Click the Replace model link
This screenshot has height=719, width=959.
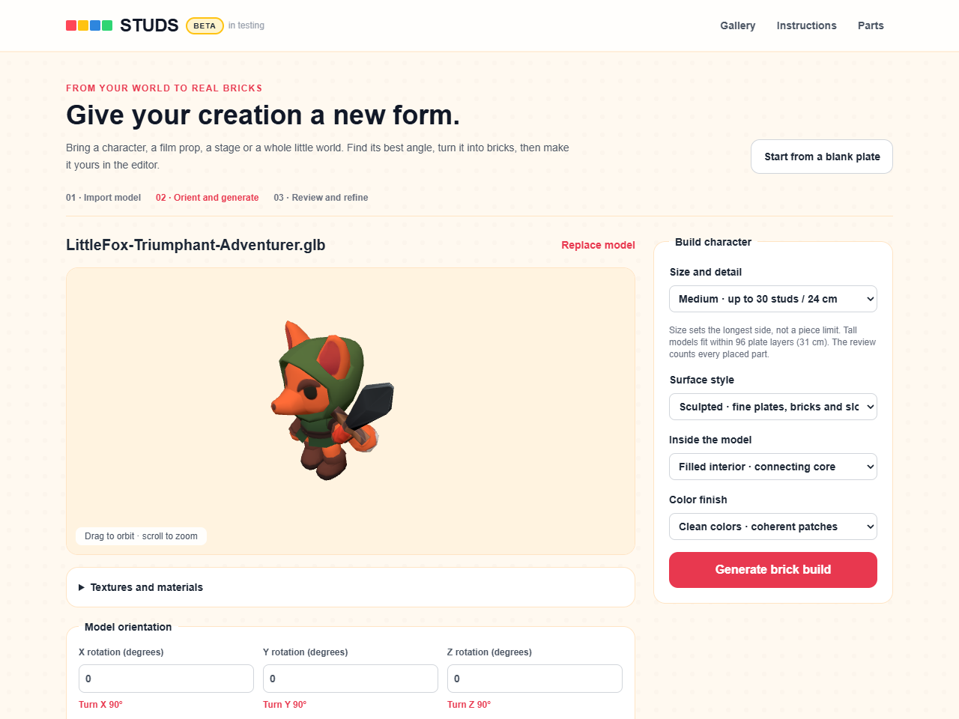598,245
